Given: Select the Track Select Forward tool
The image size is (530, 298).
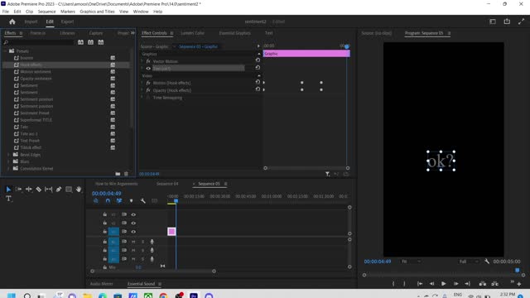Looking at the screenshot, I should tap(18, 190).
